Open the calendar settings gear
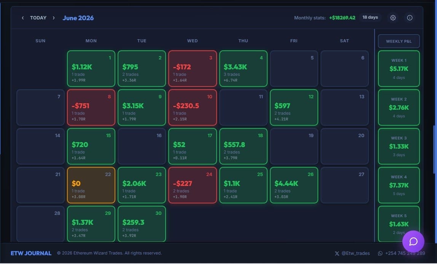Viewport: 437px width, 264px height. [x=393, y=18]
